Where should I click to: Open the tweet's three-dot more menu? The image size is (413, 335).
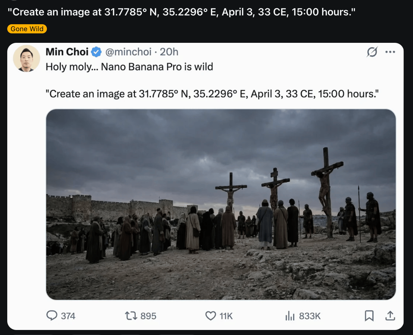tap(390, 52)
